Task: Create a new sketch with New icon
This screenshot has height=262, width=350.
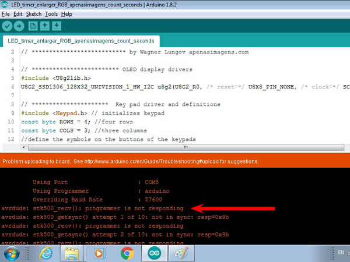Action: [x=33, y=26]
